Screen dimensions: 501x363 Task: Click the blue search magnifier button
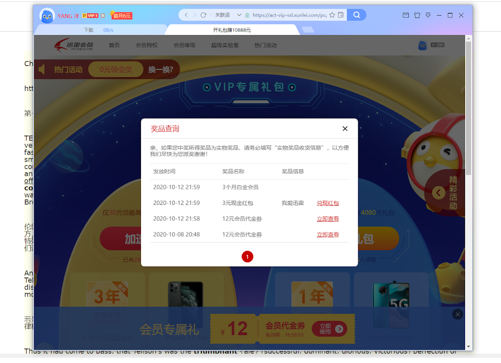357,15
